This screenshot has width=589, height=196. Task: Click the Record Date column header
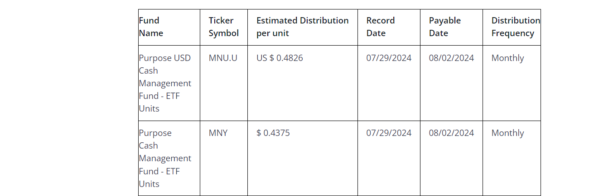pyautogui.click(x=380, y=27)
